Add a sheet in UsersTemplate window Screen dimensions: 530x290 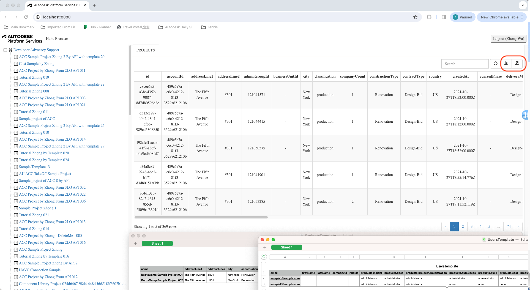point(265,247)
